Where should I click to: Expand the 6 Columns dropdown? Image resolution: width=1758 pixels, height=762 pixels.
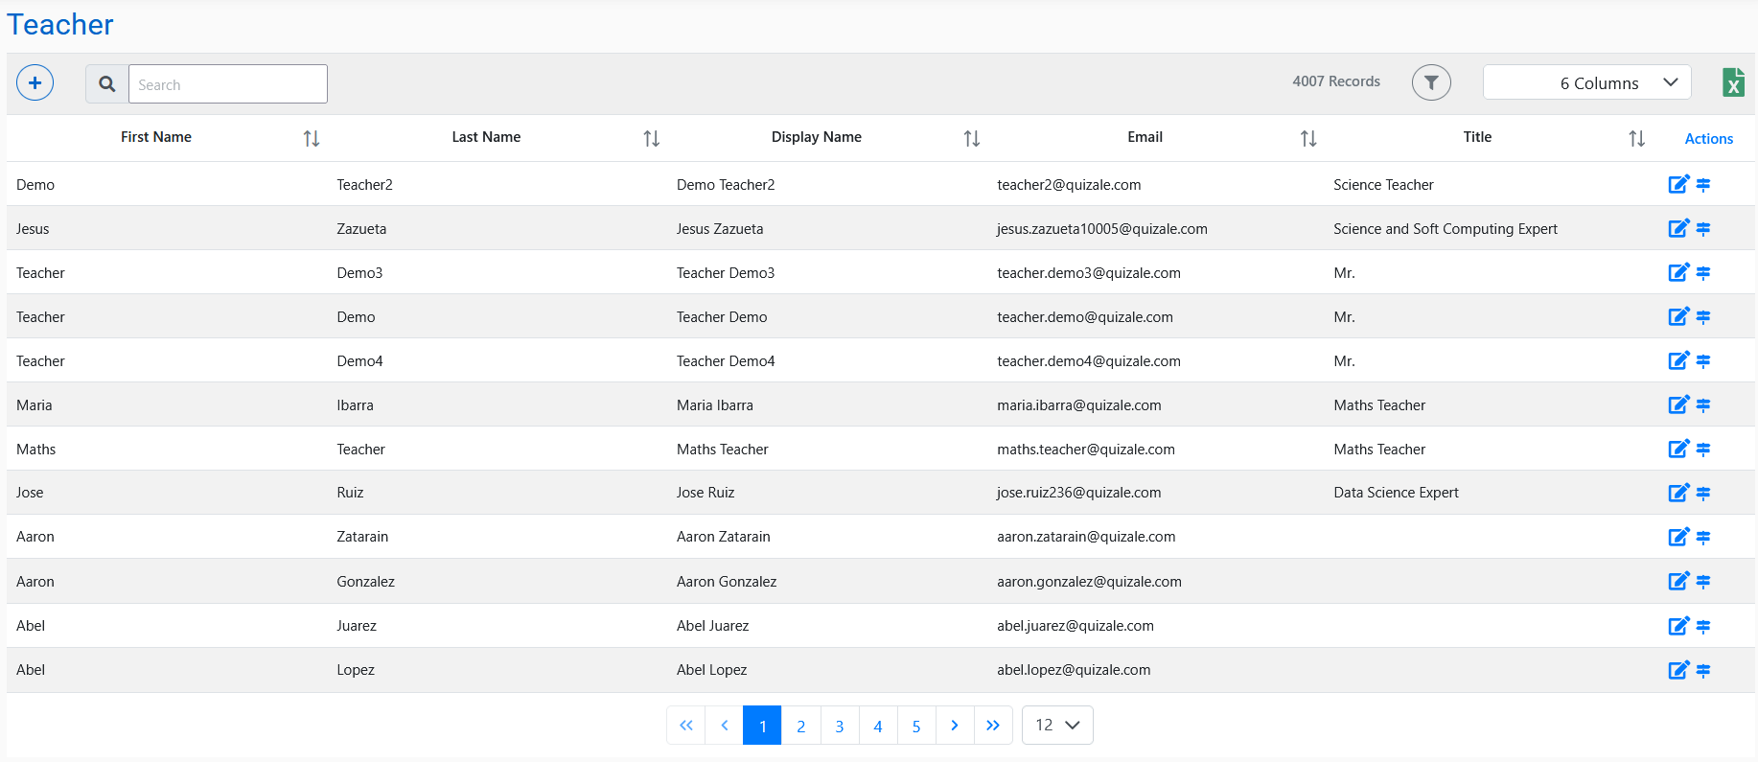(1587, 83)
